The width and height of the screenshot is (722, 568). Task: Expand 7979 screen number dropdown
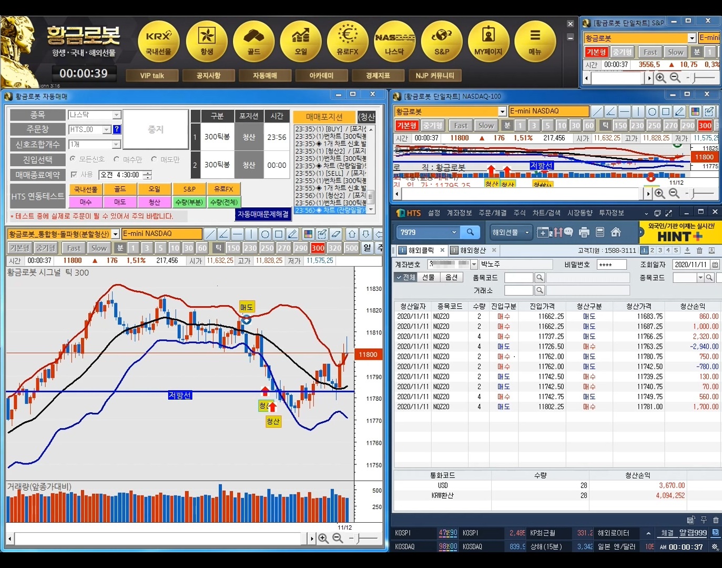(x=454, y=232)
